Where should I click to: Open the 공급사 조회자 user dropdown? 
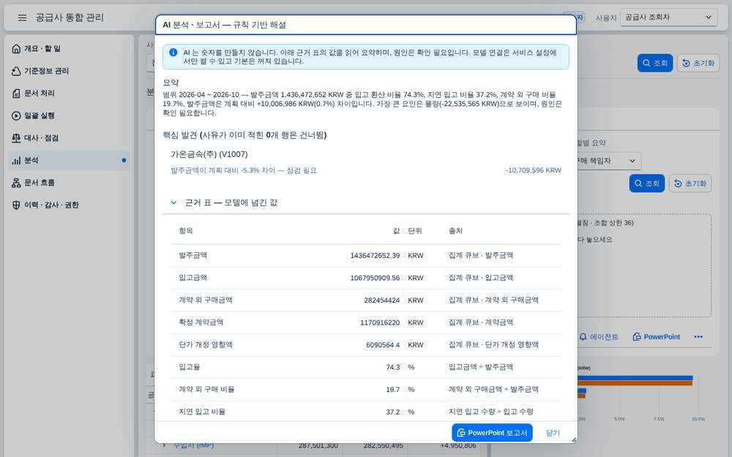668,18
